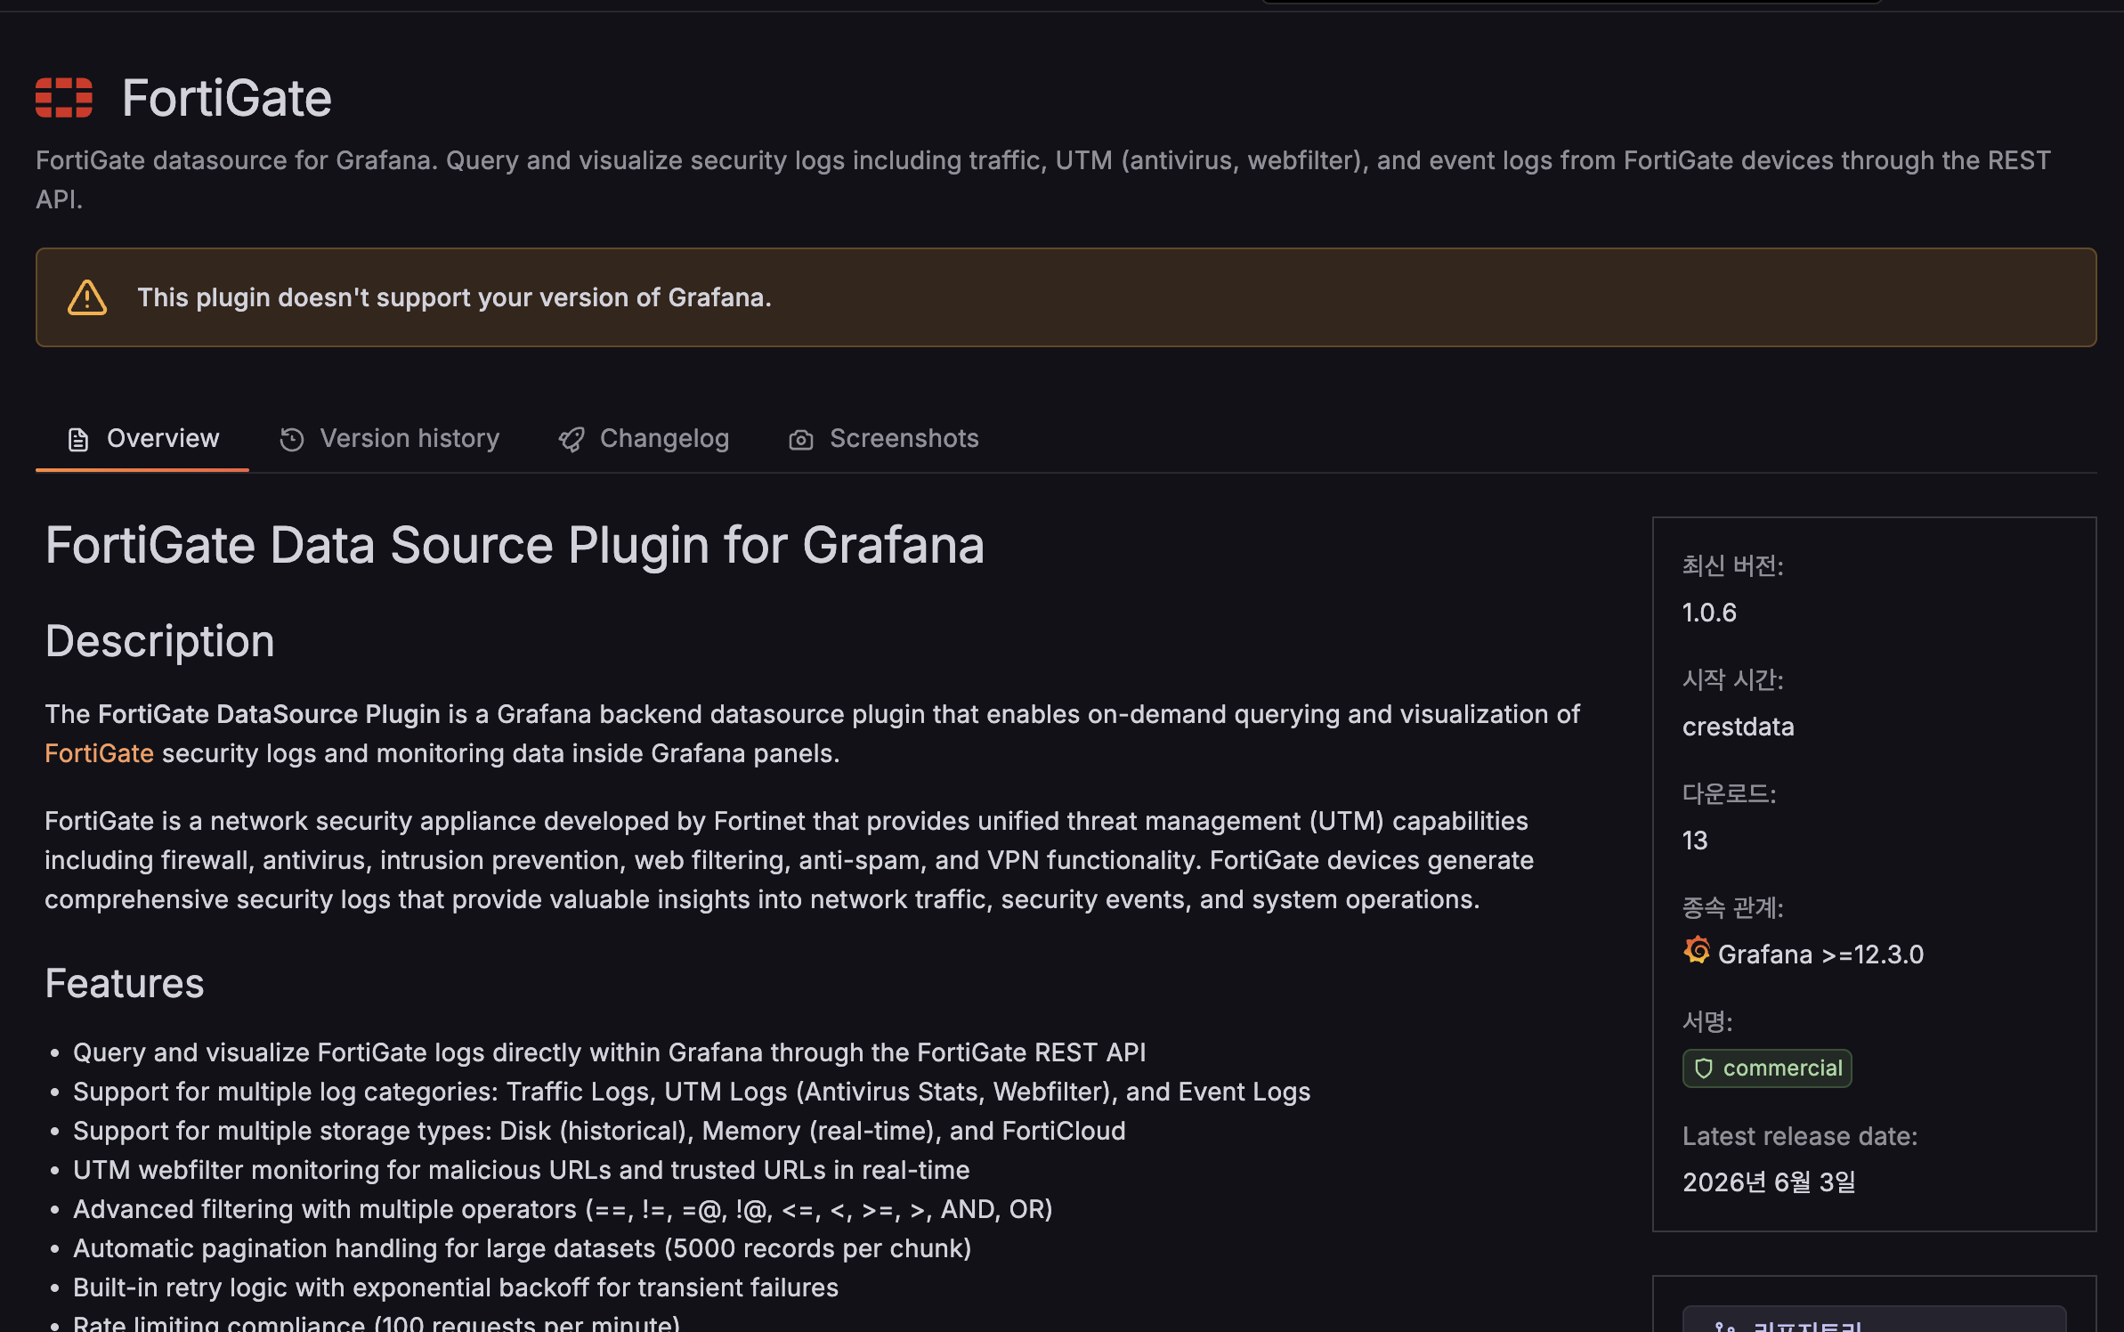Click the red FortiGate logo icon
Screen dimensions: 2124x1332
(64, 98)
